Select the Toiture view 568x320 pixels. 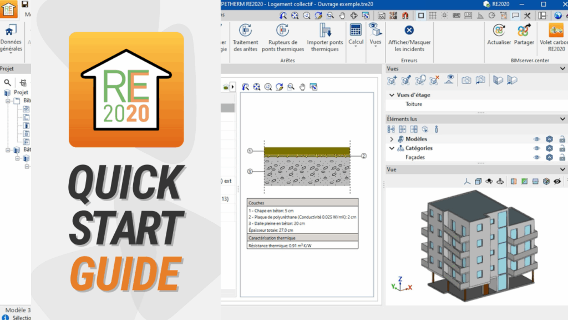(414, 104)
